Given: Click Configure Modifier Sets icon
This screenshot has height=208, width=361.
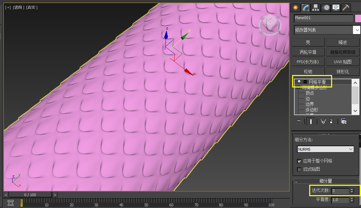Looking at the screenshot, I should coord(344,121).
